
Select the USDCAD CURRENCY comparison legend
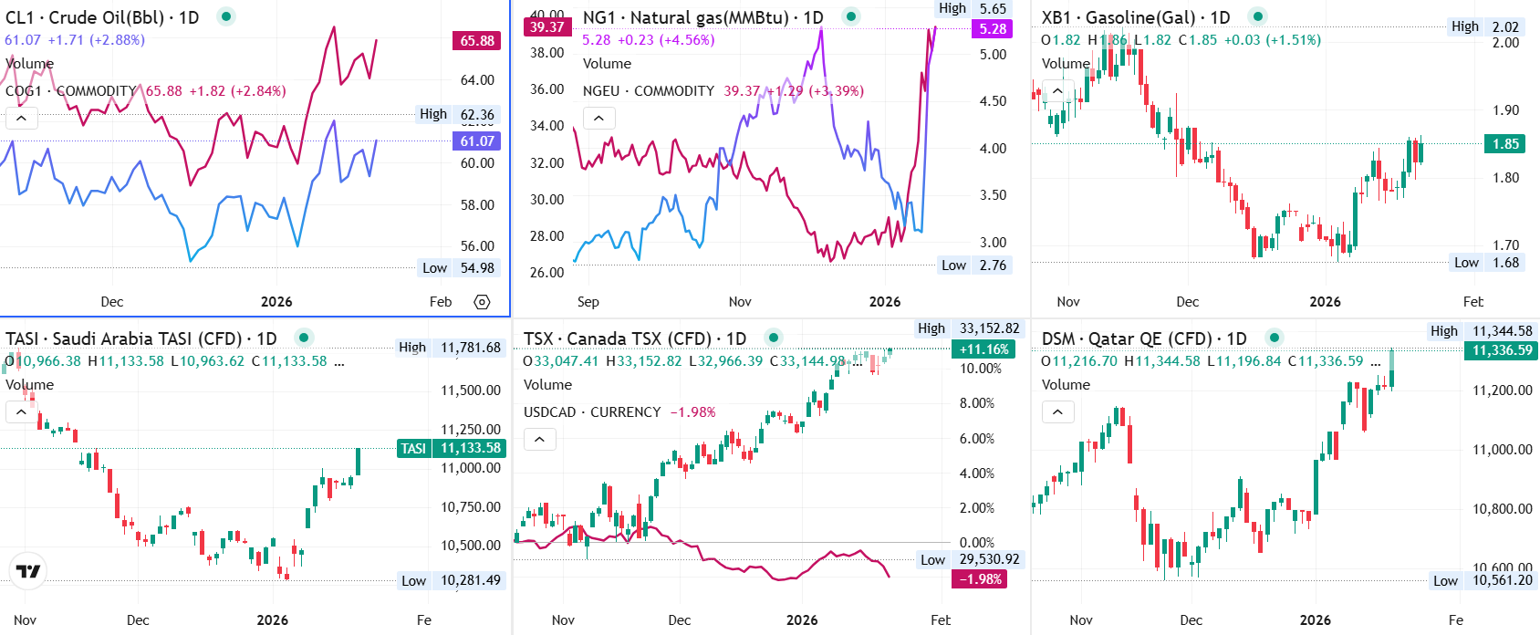pos(591,412)
